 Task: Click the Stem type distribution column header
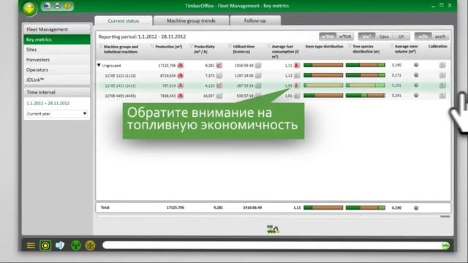324,47
